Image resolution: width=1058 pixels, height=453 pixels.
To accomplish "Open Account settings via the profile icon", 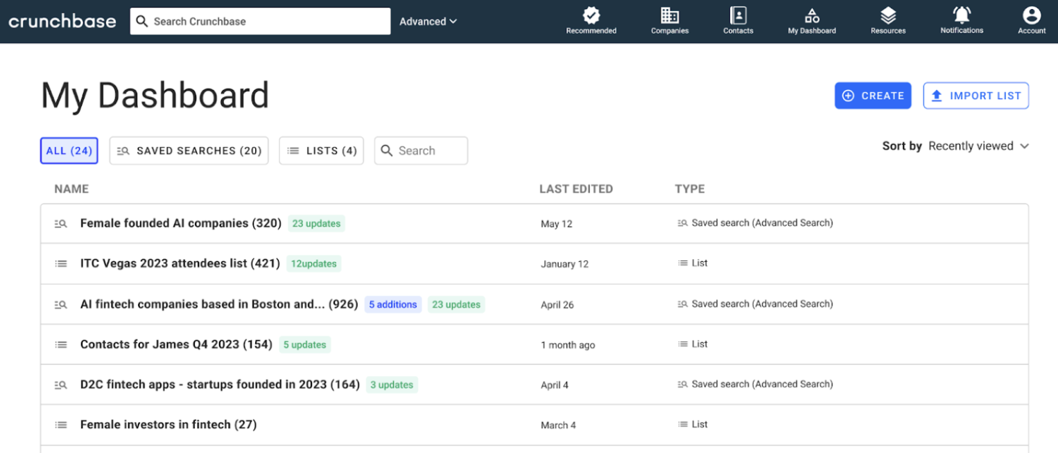I will pyautogui.click(x=1031, y=15).
